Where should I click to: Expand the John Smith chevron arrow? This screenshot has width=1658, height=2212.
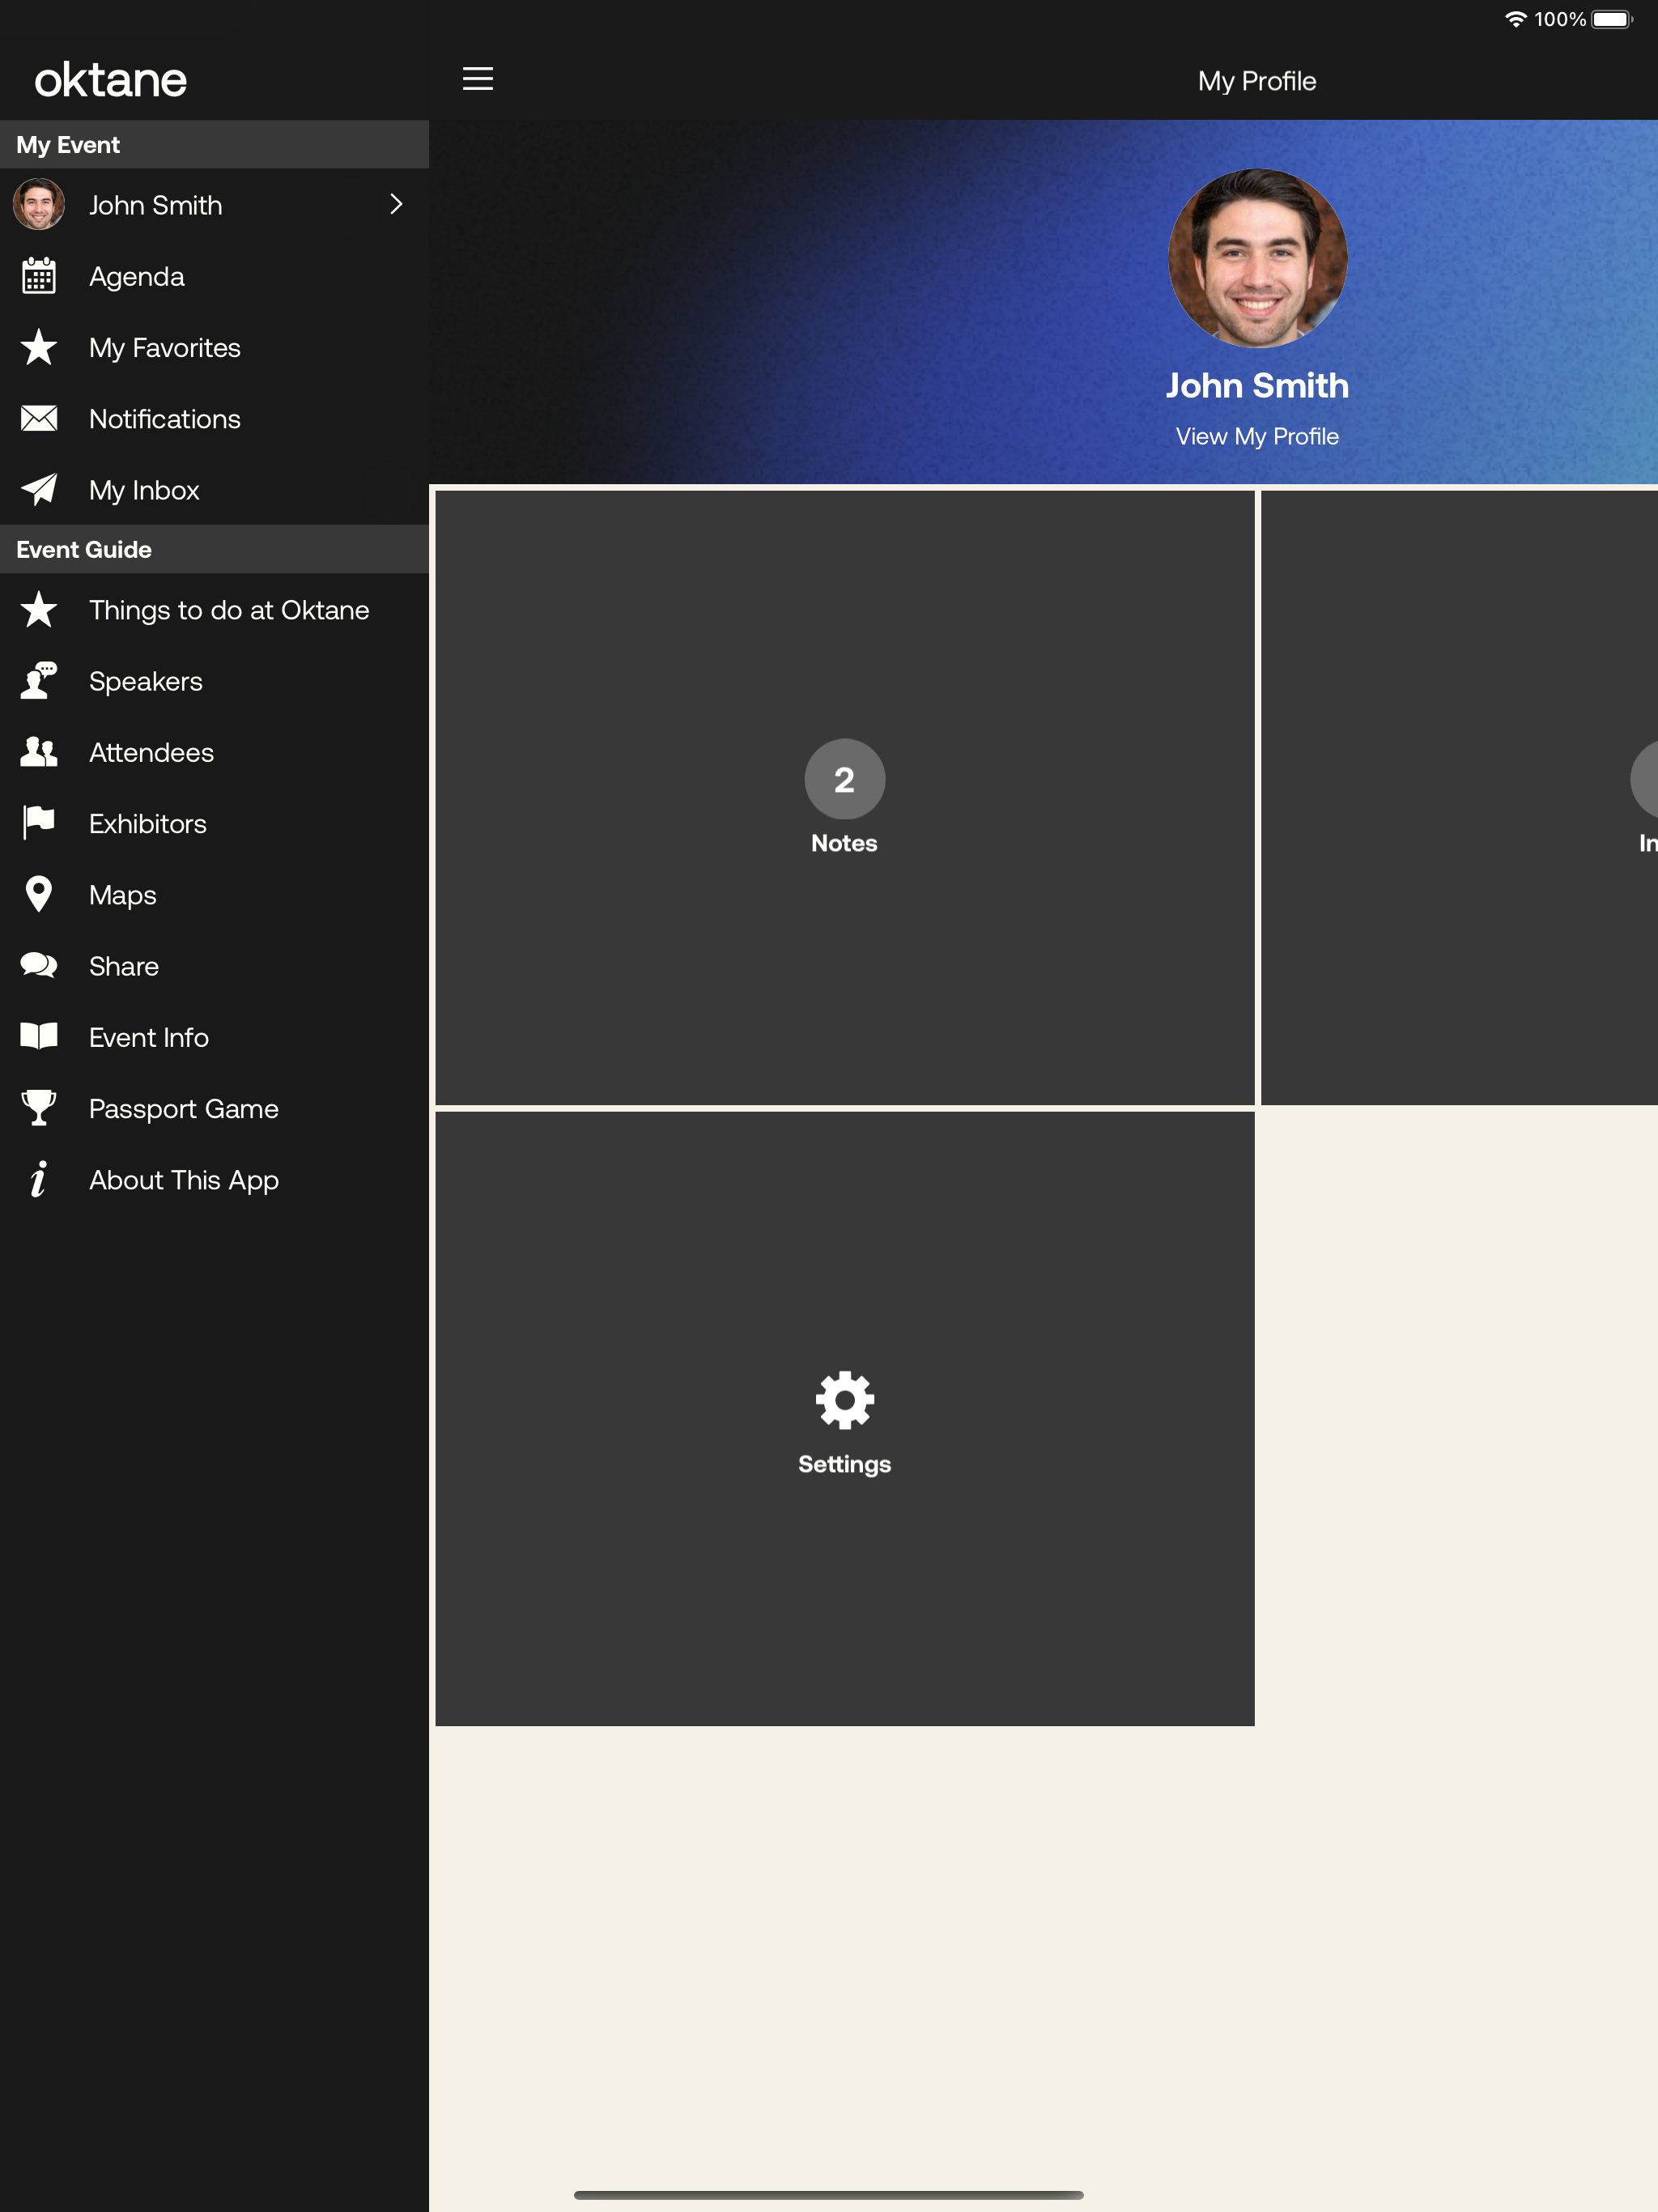point(396,204)
